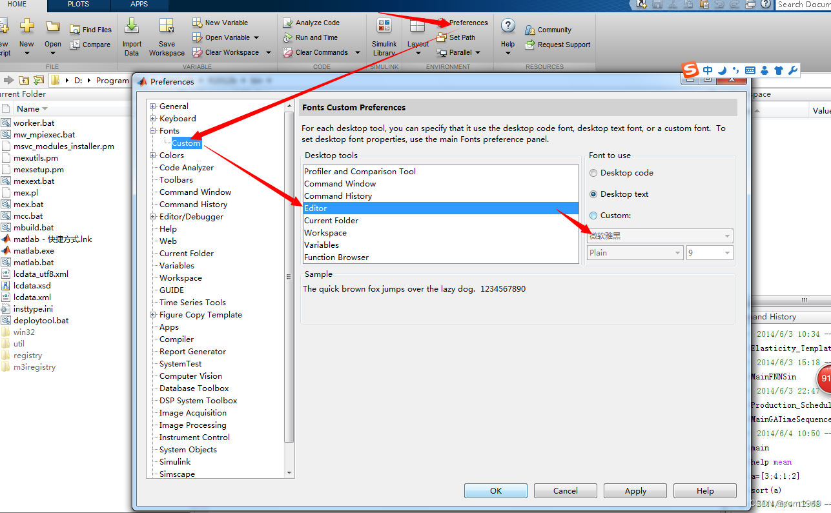Open the Simulink Library

tap(384, 37)
